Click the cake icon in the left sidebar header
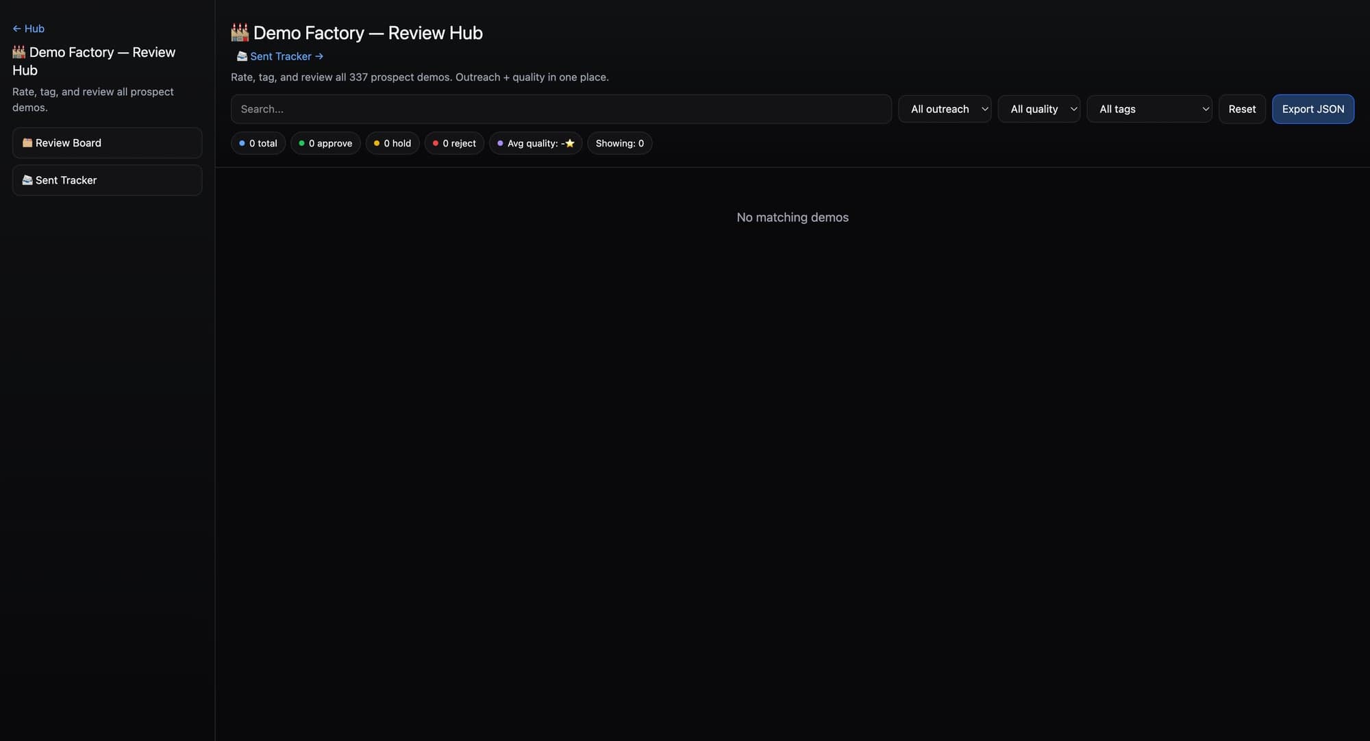Screen dimensions: 1370x741 coord(18,51)
